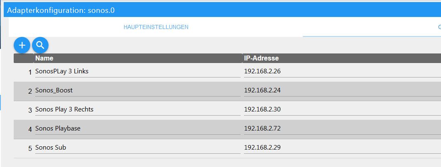Edit IP address 192.168.2.26
The image size is (441, 167).
[x=342, y=72]
